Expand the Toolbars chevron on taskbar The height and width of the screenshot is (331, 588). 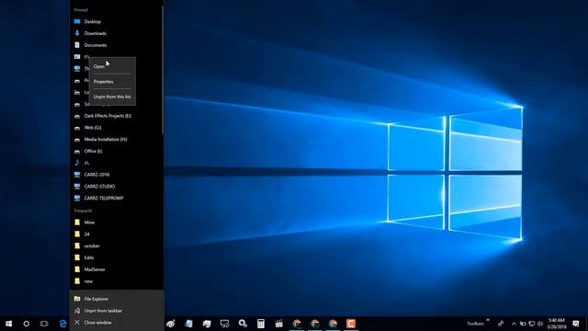(488, 321)
